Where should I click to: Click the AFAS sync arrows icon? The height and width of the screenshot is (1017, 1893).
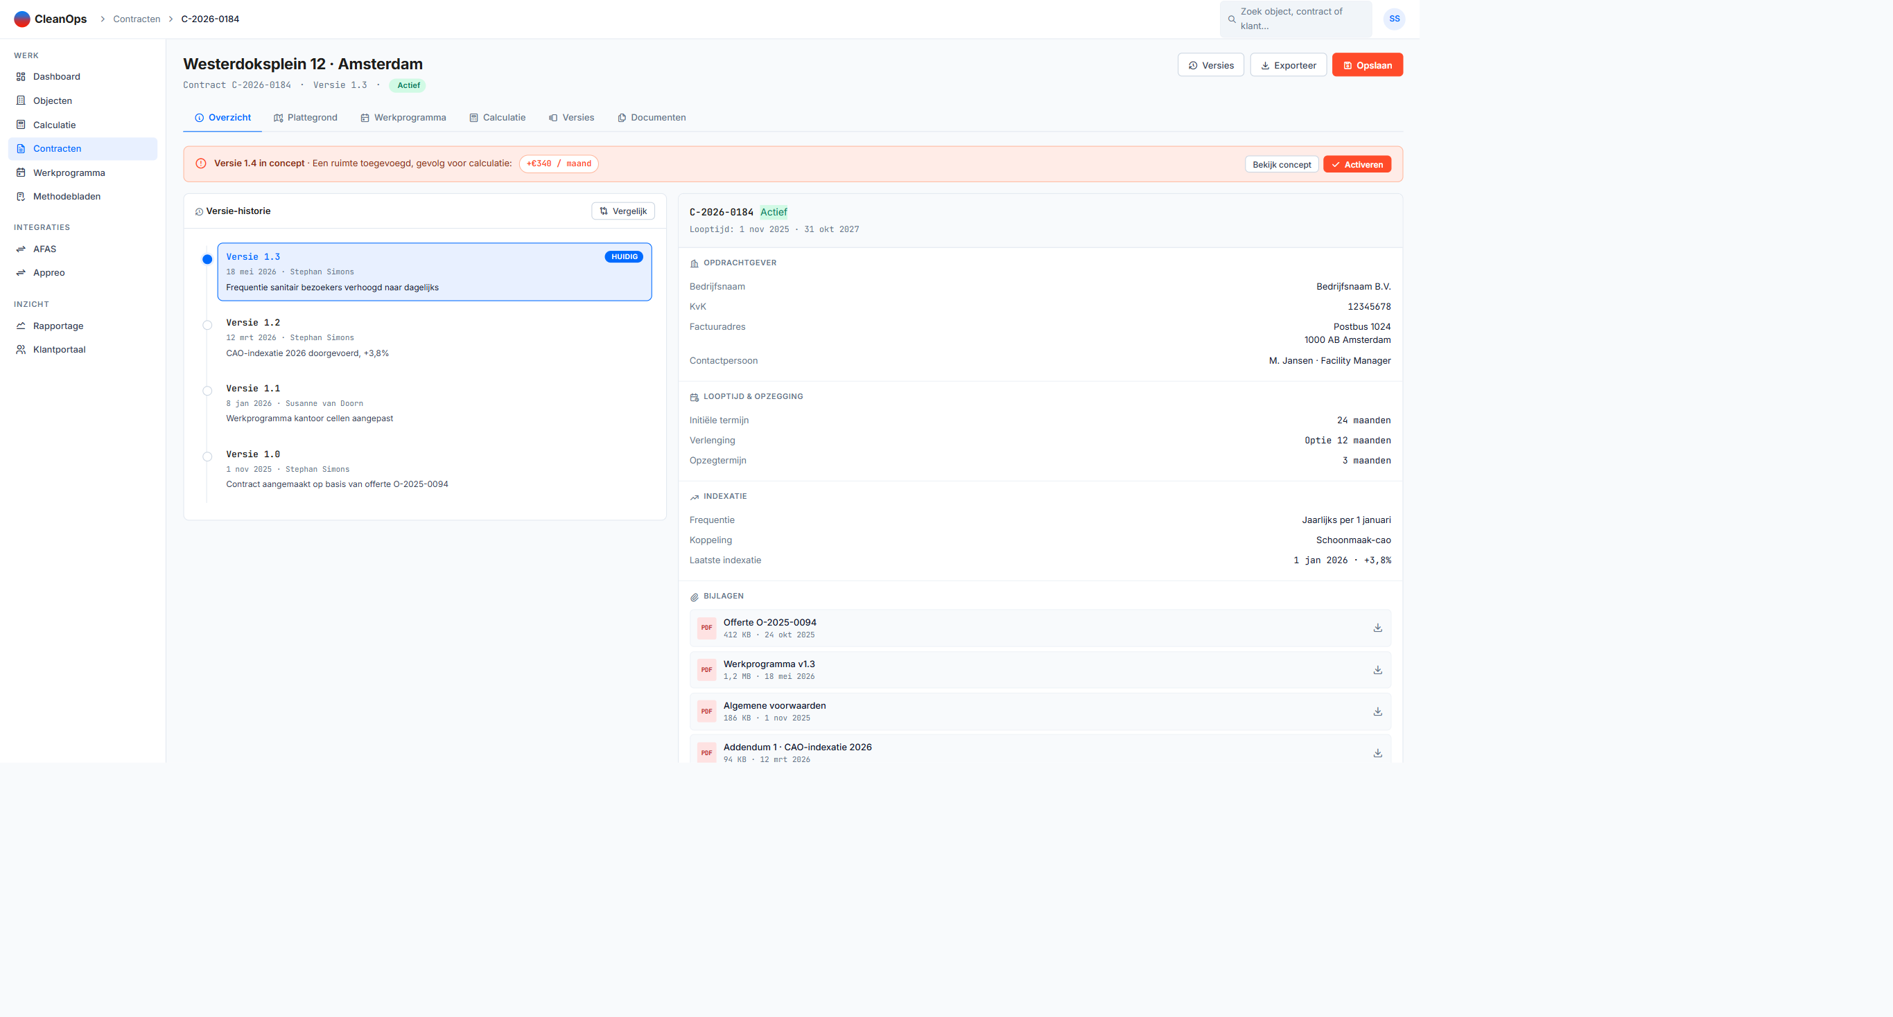coord(21,249)
